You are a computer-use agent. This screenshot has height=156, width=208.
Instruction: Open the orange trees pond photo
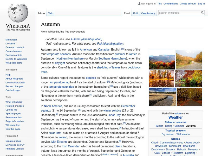[x=161, y=79]
